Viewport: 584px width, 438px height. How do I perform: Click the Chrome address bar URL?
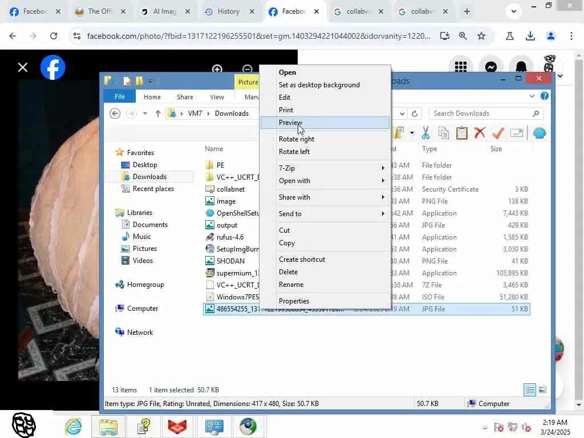coord(258,36)
